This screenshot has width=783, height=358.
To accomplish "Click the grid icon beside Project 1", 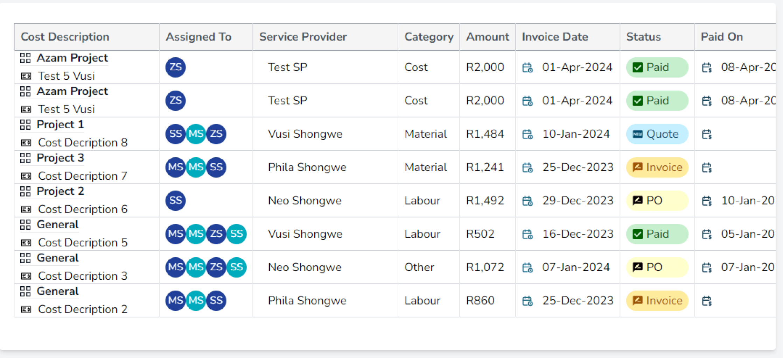I will pos(25,125).
